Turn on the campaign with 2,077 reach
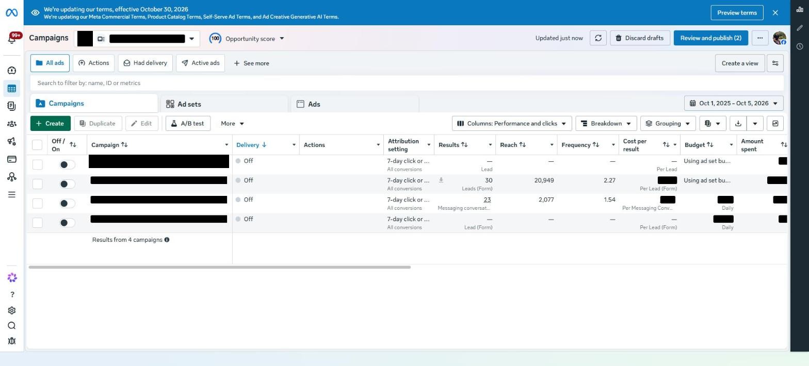Image resolution: width=809 pixels, height=366 pixels. pos(67,204)
